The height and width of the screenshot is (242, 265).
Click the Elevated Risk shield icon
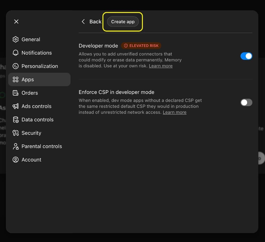pyautogui.click(x=126, y=46)
